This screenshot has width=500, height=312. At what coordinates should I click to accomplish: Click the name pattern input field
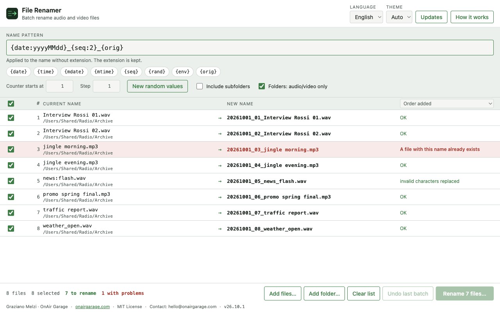click(x=250, y=48)
